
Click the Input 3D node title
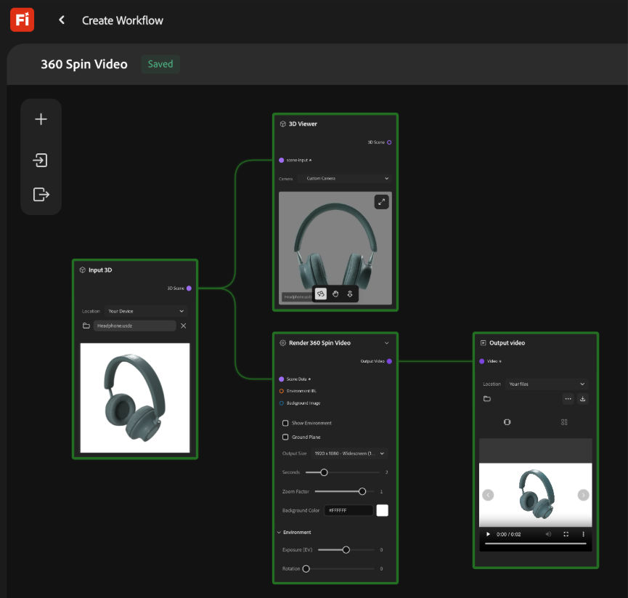tap(100, 270)
